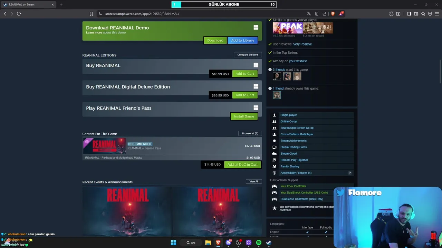Open the left REANIMAL announcement thumbnail
This screenshot has width=442, height=248.
point(127,211)
